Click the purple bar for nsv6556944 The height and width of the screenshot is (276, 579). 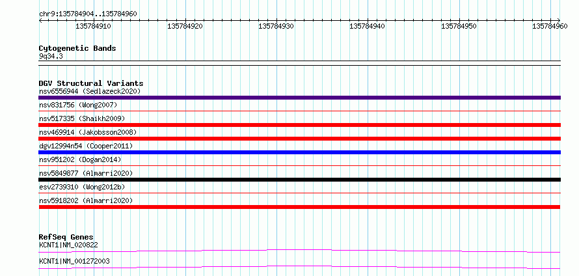click(x=299, y=98)
